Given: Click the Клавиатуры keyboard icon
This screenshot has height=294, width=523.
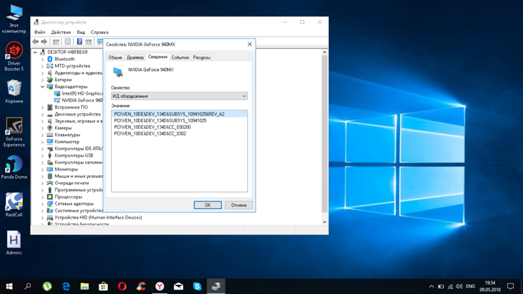Looking at the screenshot, I should click(50, 135).
